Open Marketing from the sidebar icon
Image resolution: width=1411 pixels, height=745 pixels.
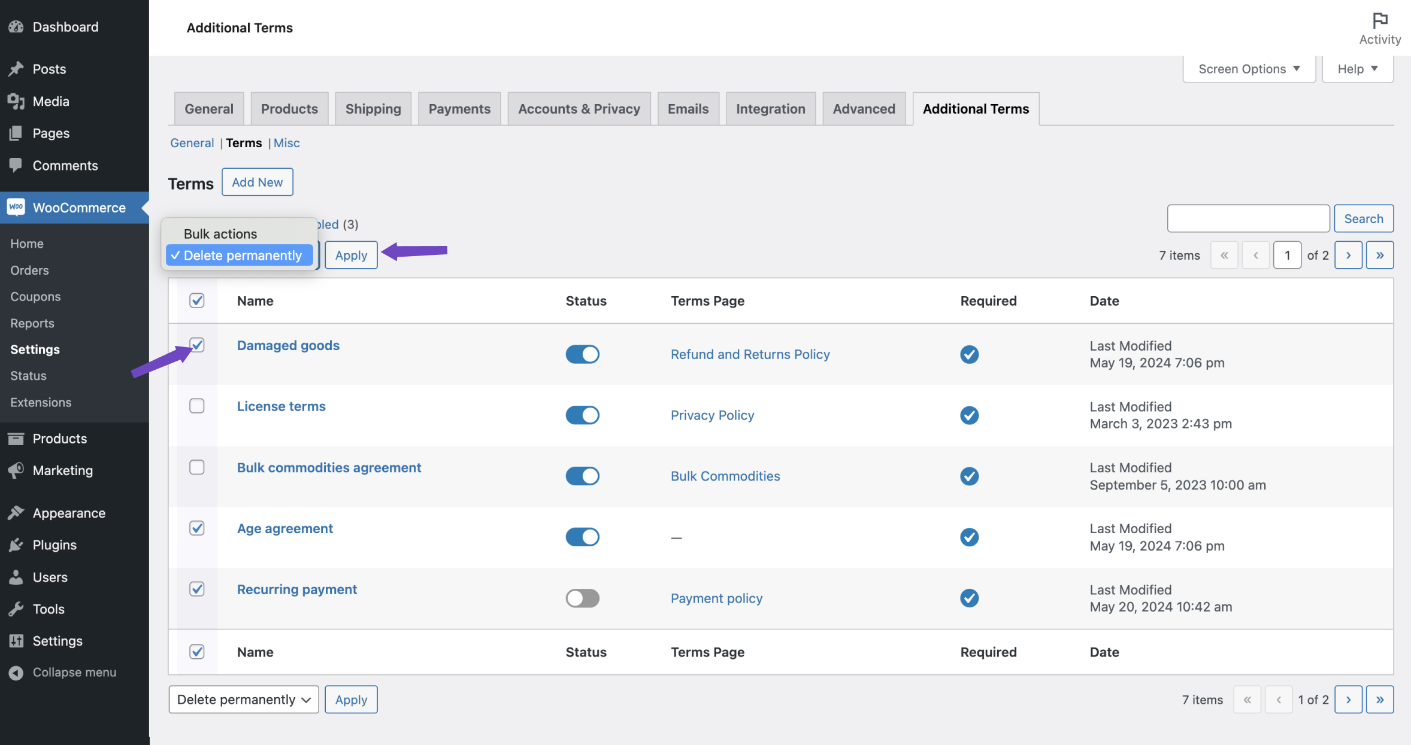[x=16, y=470]
